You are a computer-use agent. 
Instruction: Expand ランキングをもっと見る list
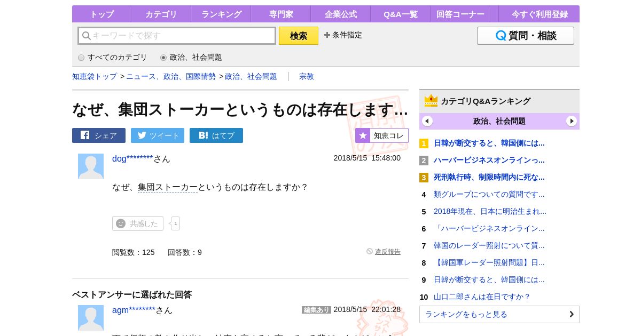tap(499, 314)
